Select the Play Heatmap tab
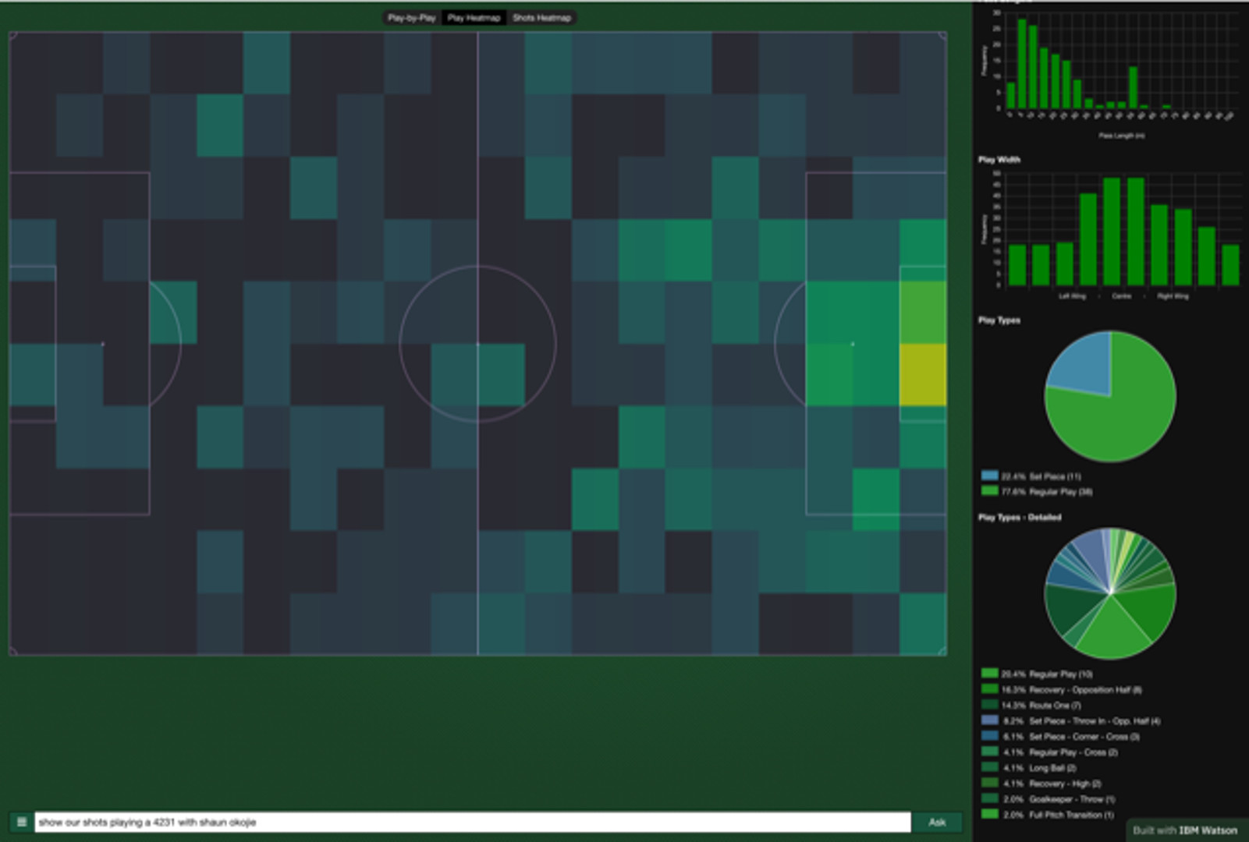This screenshot has width=1249, height=842. click(474, 18)
